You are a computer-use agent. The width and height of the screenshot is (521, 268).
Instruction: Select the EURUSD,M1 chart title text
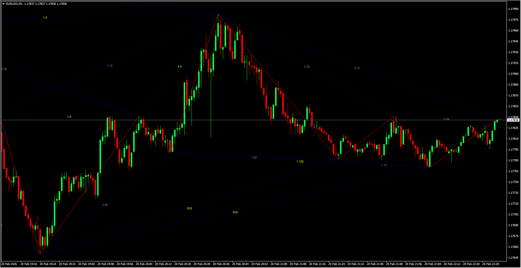pos(14,4)
